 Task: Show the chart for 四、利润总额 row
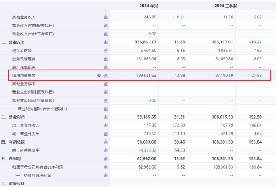click(x=106, y=142)
